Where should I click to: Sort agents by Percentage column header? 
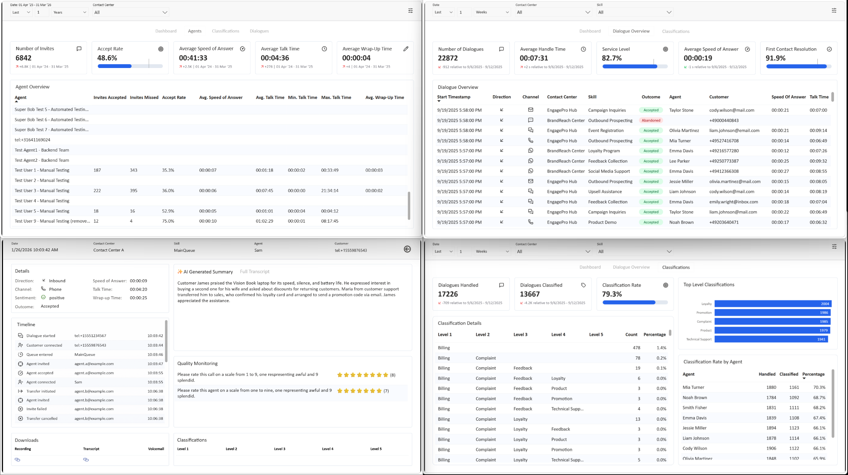point(813,374)
